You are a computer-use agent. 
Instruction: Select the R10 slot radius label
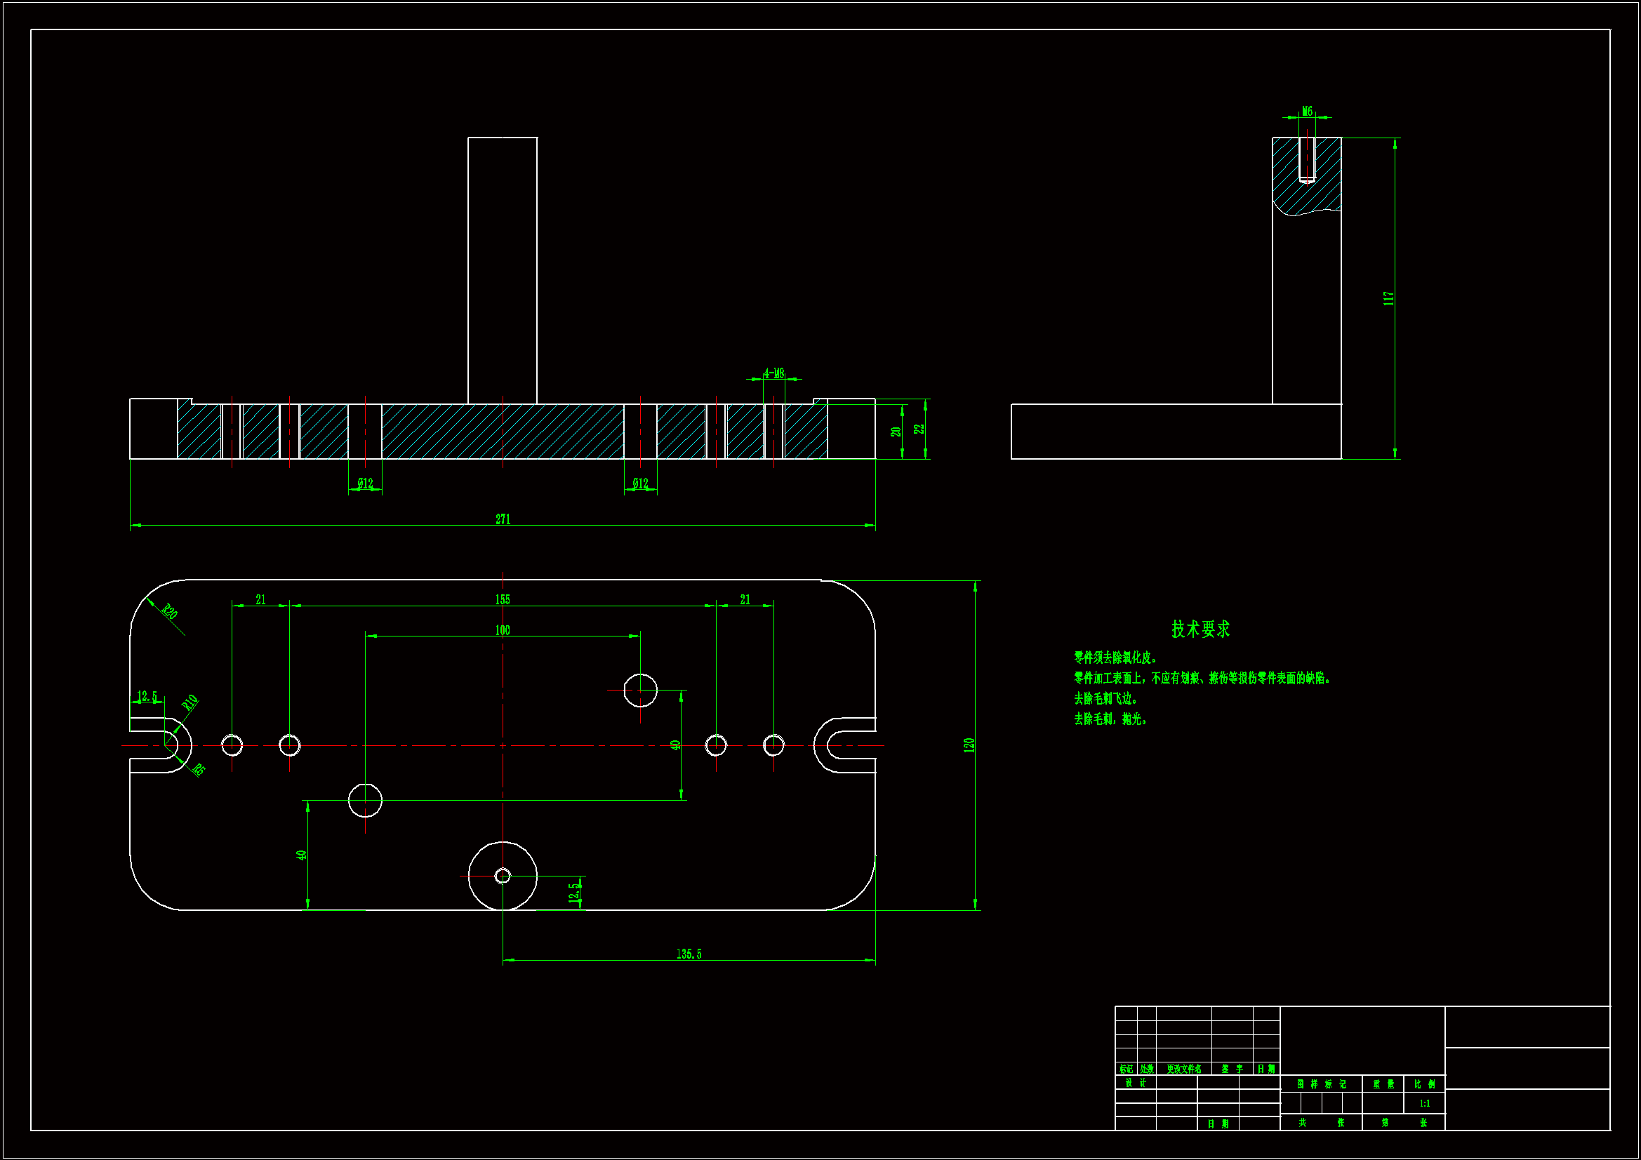coord(190,702)
